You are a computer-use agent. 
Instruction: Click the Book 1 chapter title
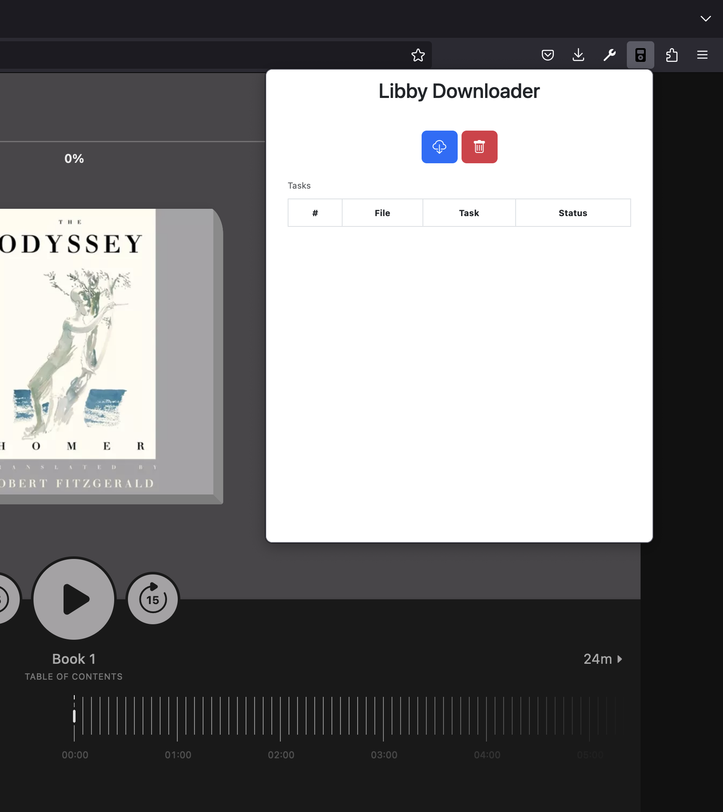(74, 659)
